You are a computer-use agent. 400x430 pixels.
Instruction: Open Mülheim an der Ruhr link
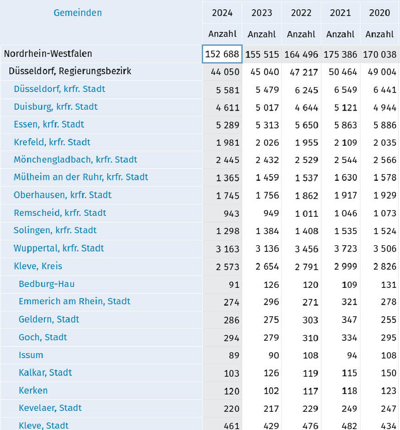click(x=81, y=177)
